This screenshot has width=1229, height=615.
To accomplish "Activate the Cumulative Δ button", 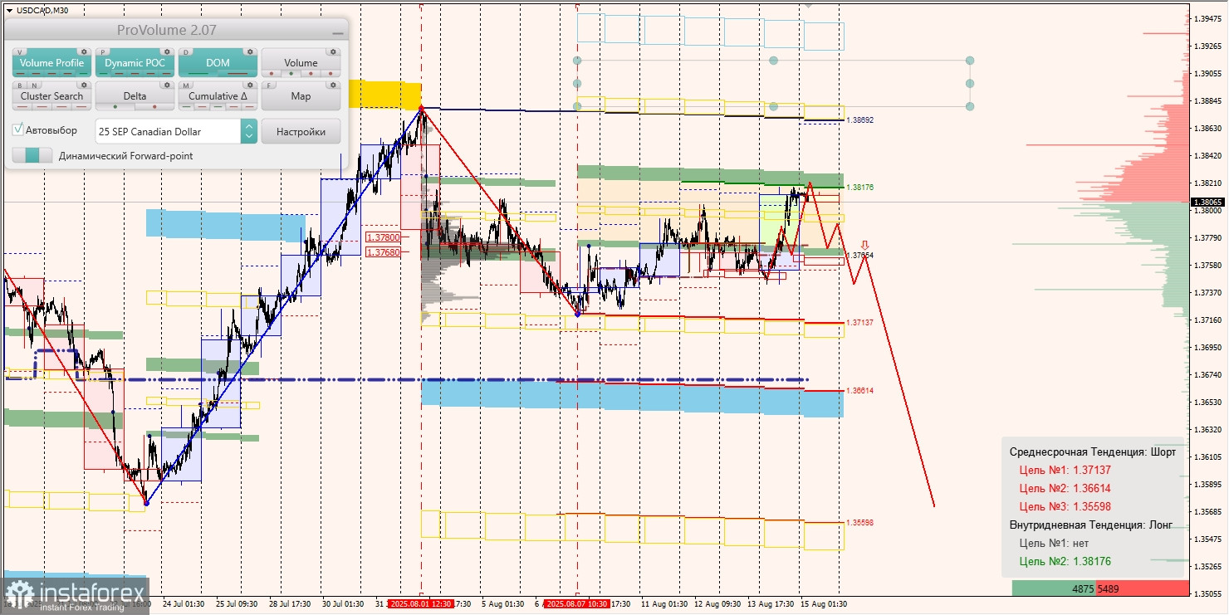I will [x=218, y=95].
